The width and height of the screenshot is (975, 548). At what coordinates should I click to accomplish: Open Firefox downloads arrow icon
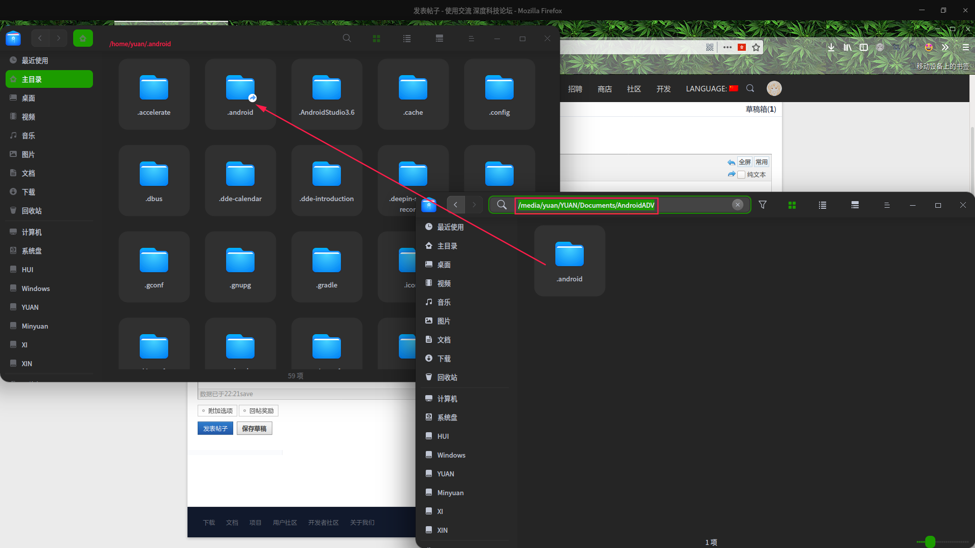pyautogui.click(x=831, y=47)
